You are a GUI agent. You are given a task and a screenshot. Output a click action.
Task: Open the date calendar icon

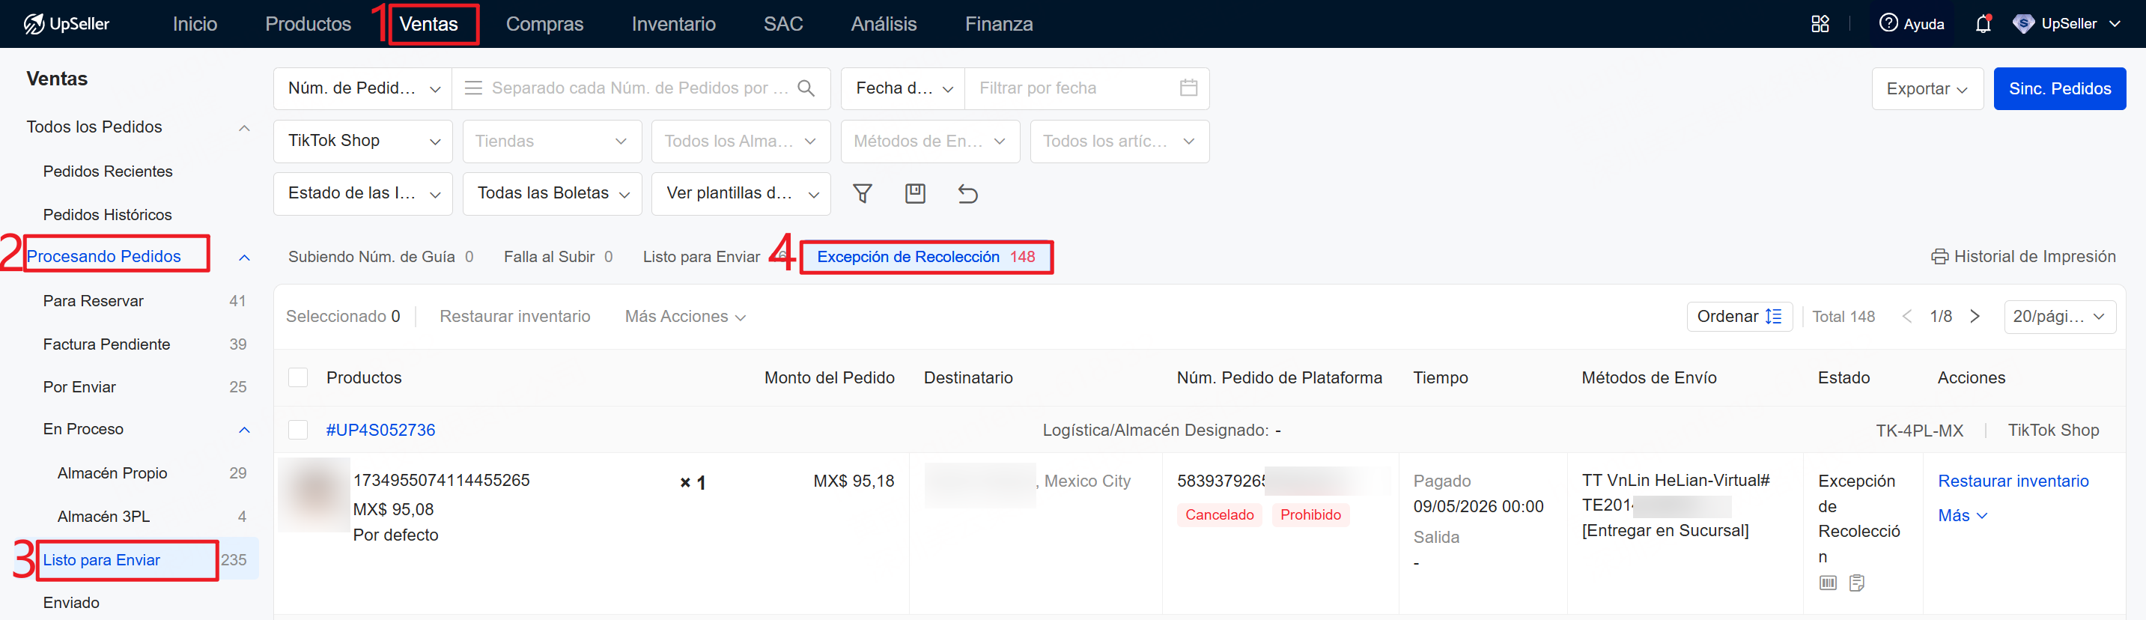point(1189,88)
